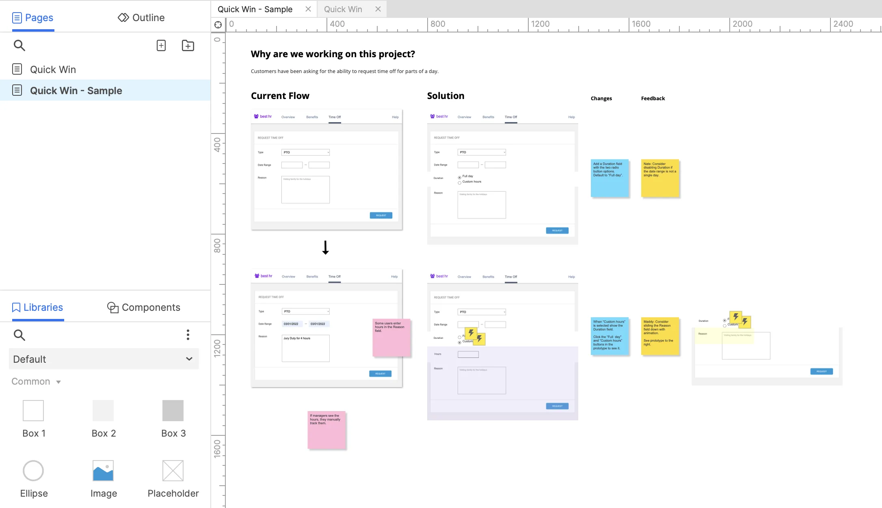Open PTO type dropdown in Current Flow

pos(305,152)
